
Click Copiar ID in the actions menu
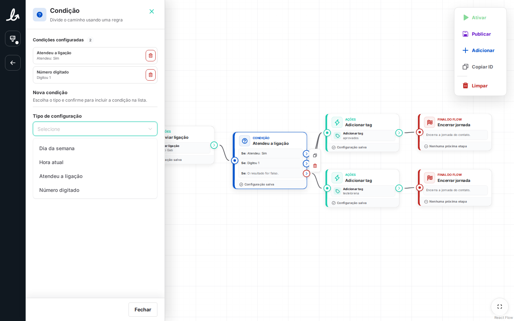(480, 67)
